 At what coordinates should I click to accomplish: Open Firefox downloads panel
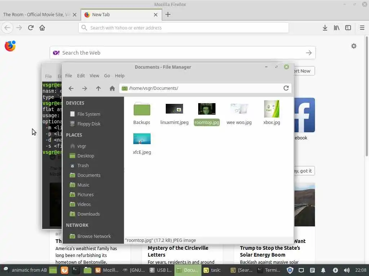pyautogui.click(x=325, y=28)
